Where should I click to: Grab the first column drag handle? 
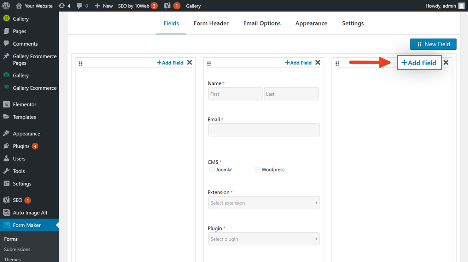[81, 63]
